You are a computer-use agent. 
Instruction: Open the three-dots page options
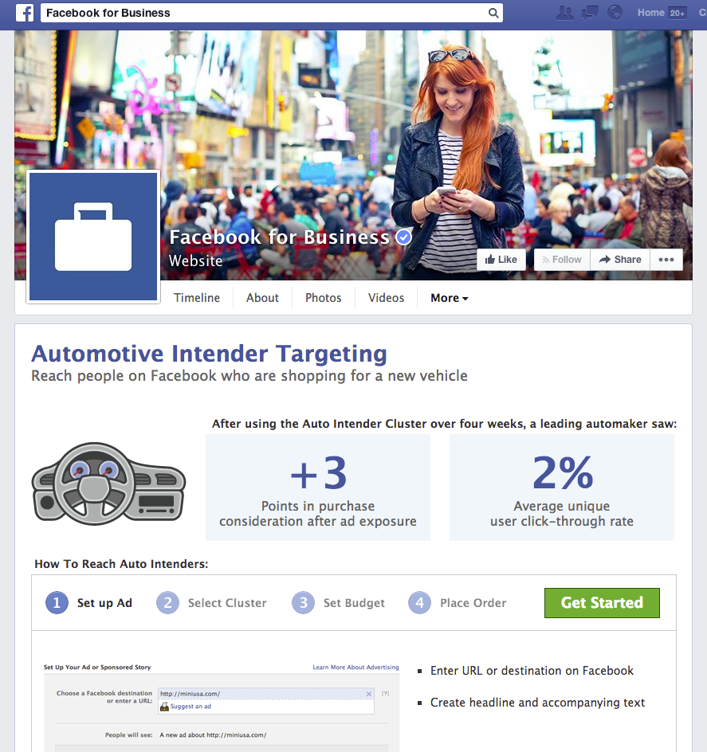(666, 260)
